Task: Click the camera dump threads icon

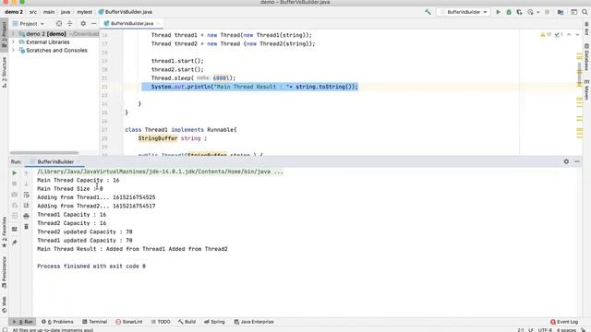Action: [x=15, y=195]
